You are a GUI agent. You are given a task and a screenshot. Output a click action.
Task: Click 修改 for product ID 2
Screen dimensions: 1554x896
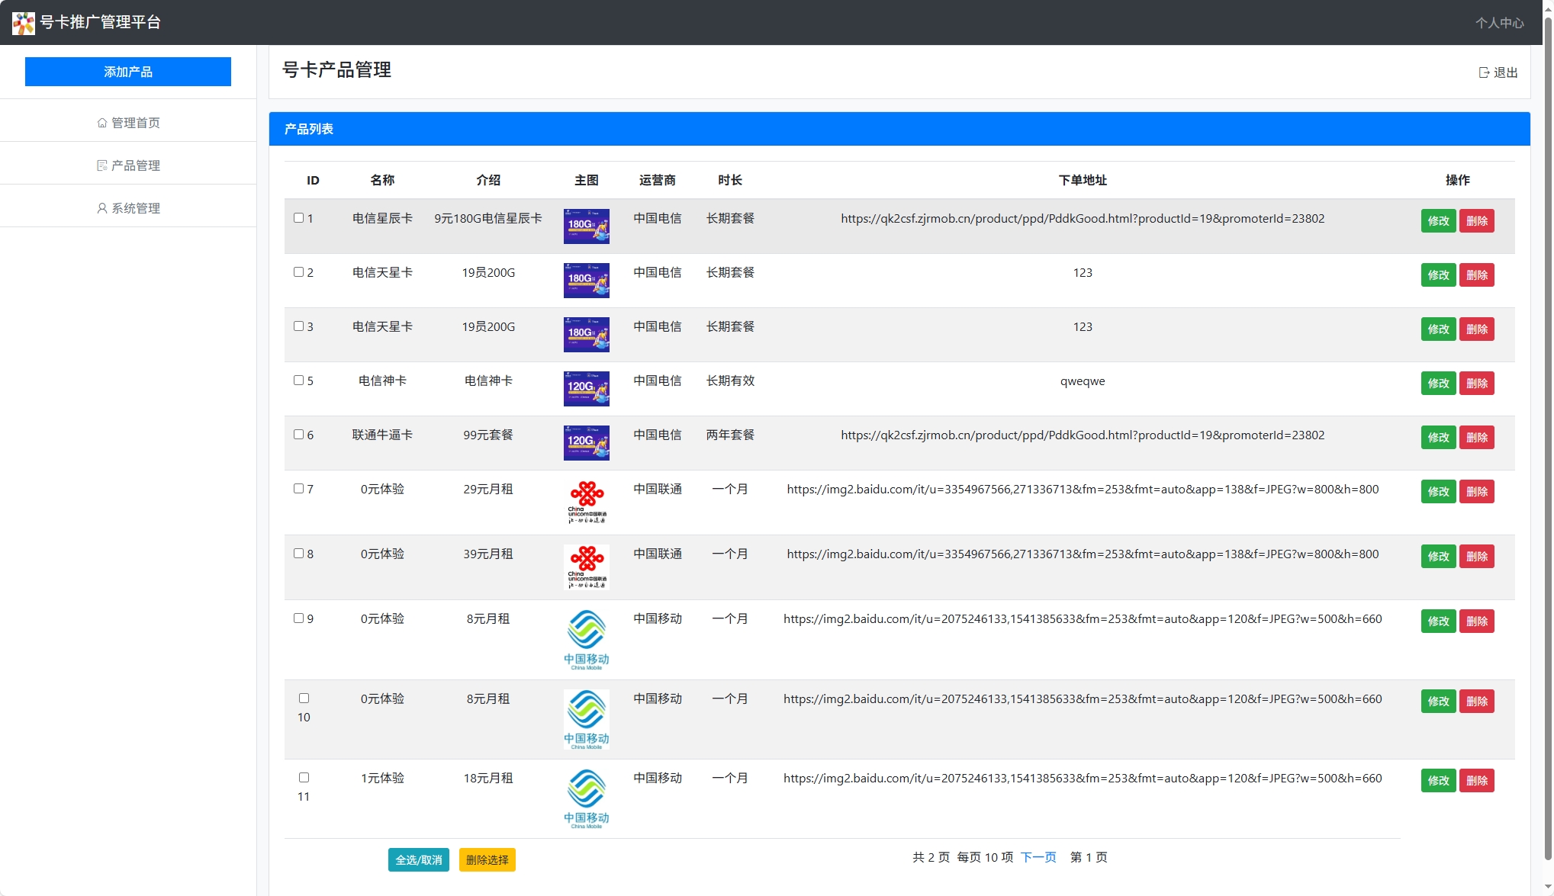[x=1439, y=275]
